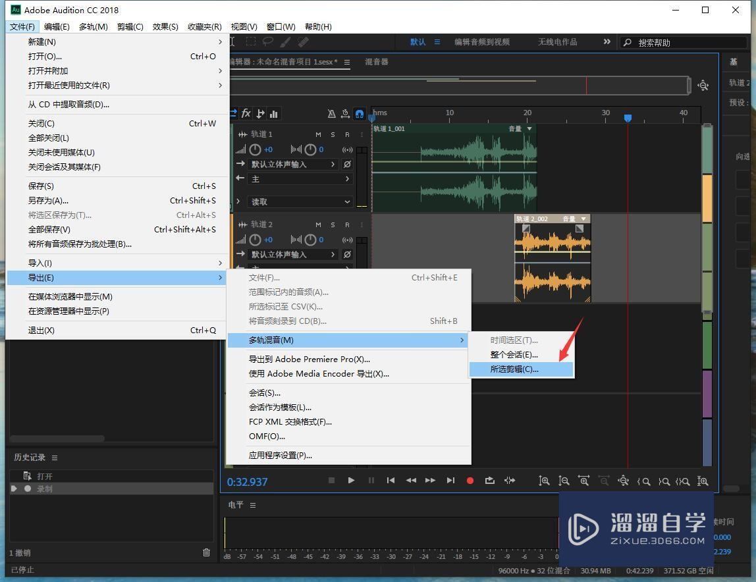Open Track 1 output 主 dropdown
Screen dimensions: 756x582
(300, 179)
